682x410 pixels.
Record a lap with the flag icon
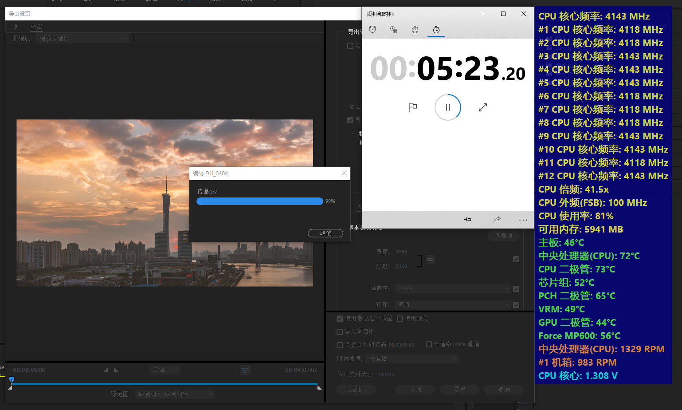(x=413, y=107)
